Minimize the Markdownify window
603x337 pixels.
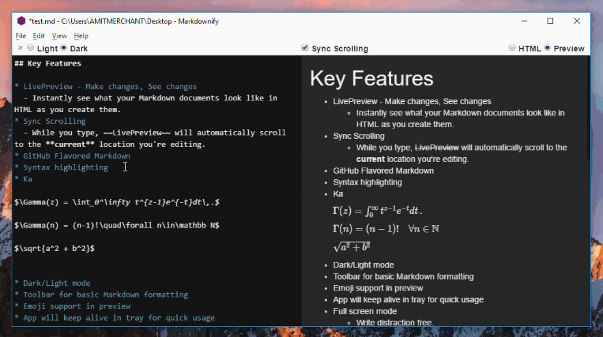(x=524, y=21)
